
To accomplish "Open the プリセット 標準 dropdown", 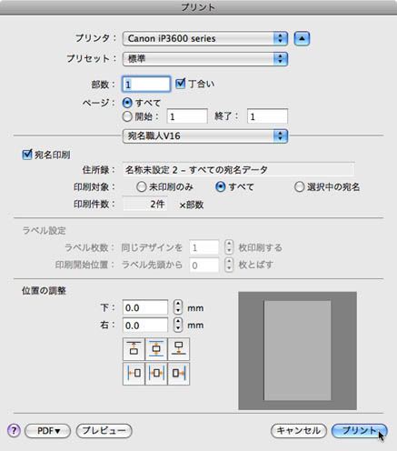I will tap(205, 59).
